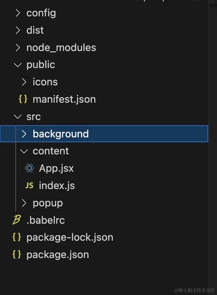Click the braces icon beside package-lock.json
The image size is (217, 295).
(17, 237)
